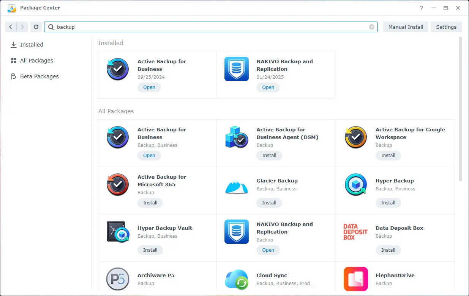Viewport: 469px width, 296px height.
Task: Click the Manual Install button
Action: click(406, 27)
